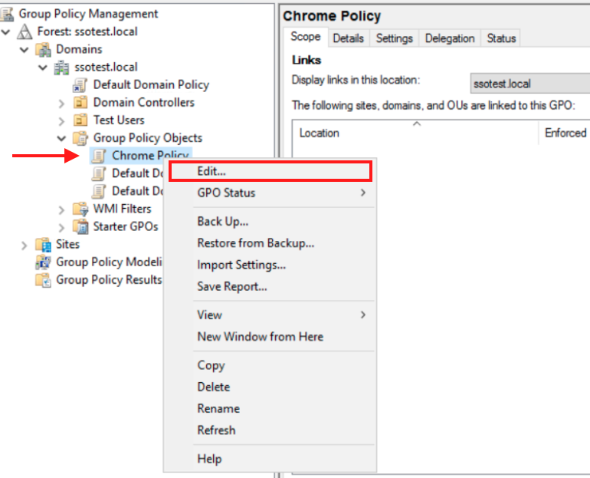Click the ssotest.local domain icon in tree

click(61, 68)
